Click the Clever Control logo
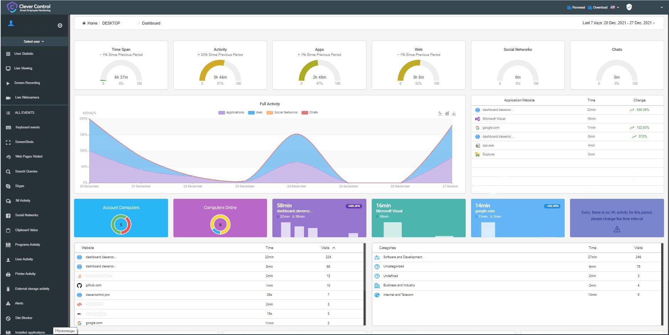This screenshot has height=335, width=669. 29,7
